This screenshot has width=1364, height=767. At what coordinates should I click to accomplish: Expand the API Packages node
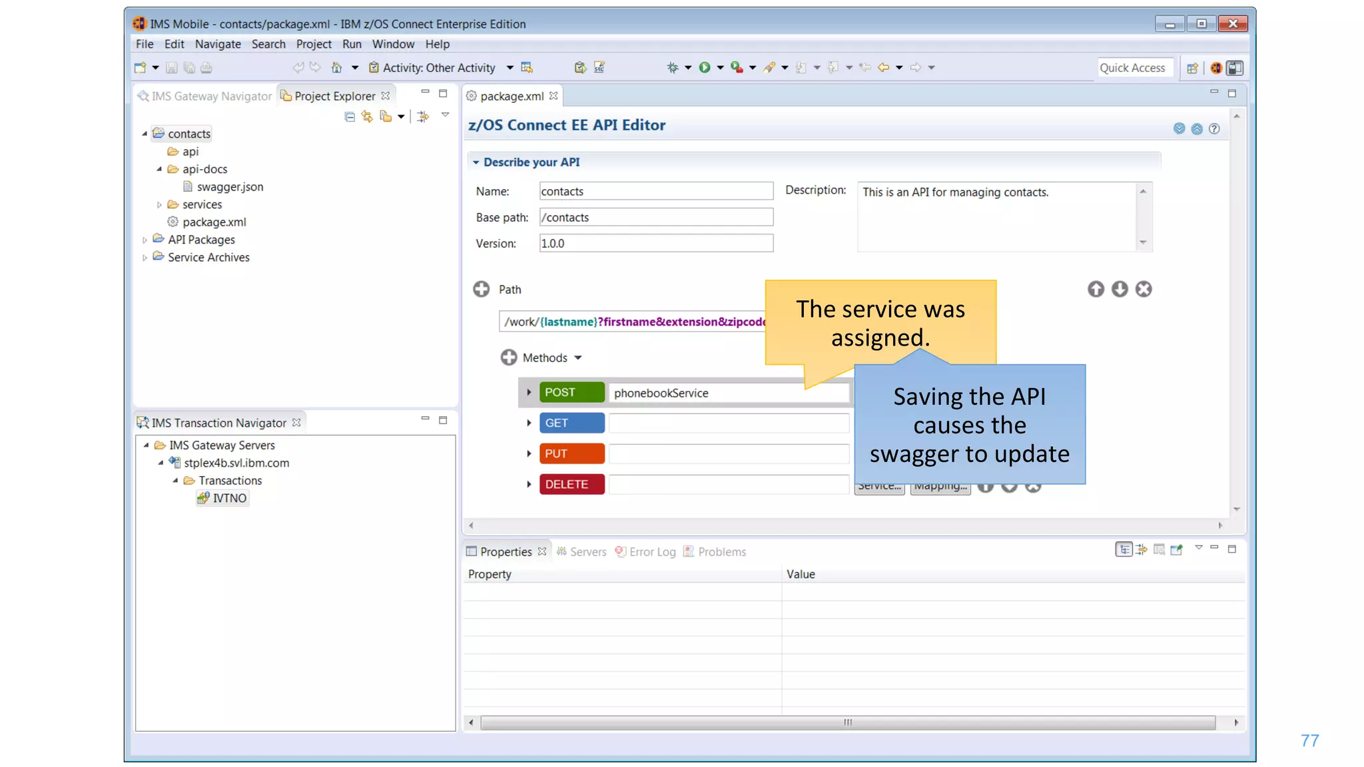[145, 240]
